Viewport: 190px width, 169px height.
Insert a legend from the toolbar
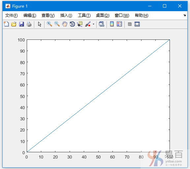(119, 24)
